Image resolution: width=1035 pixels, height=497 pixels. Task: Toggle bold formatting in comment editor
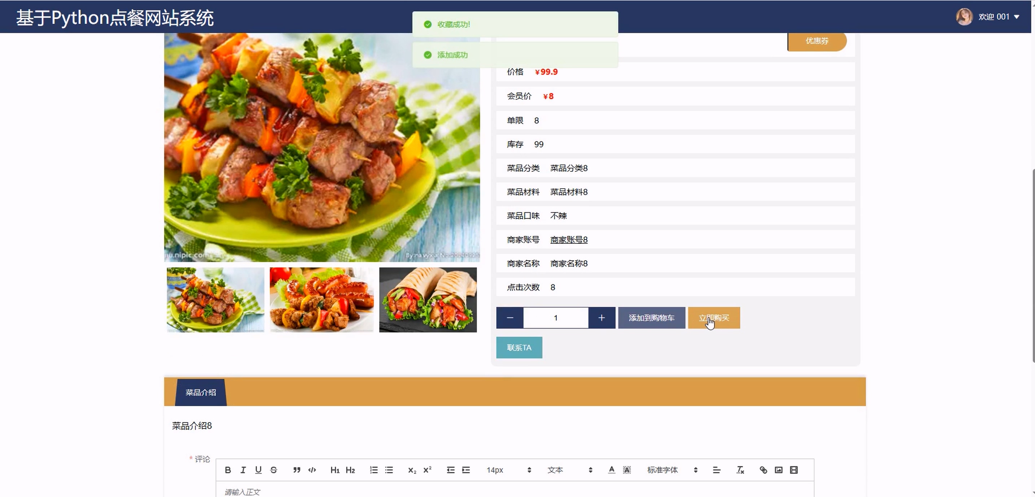pyautogui.click(x=228, y=470)
